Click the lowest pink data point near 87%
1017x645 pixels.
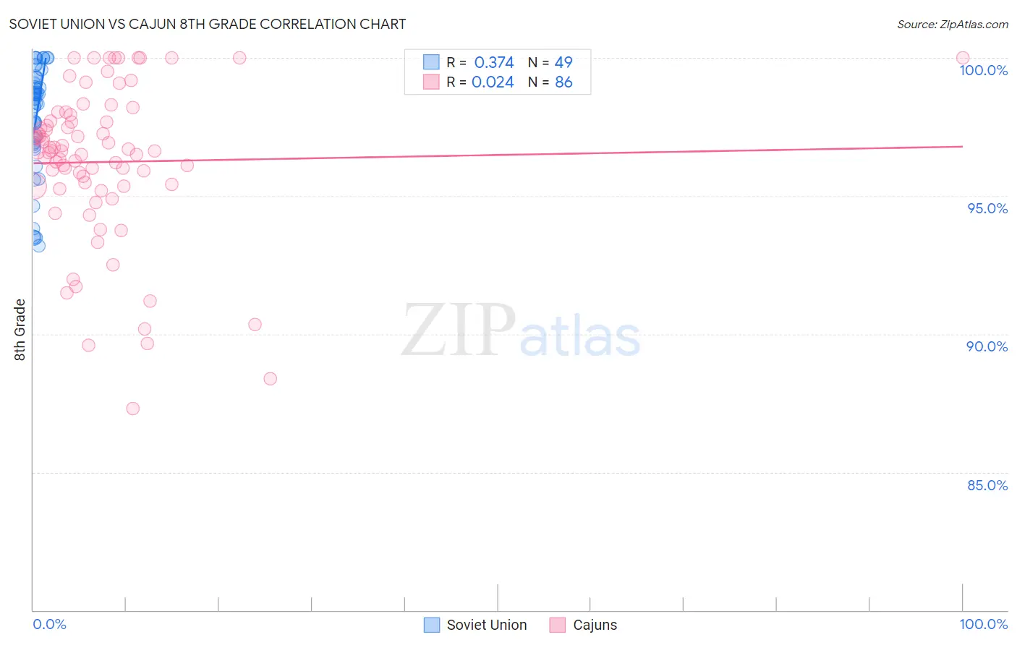point(133,409)
